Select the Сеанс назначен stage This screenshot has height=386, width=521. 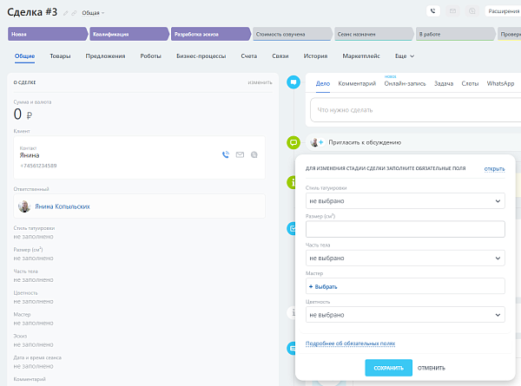[373, 34]
